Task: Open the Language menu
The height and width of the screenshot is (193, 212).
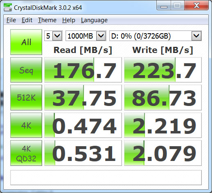Action: pyautogui.click(x=94, y=20)
